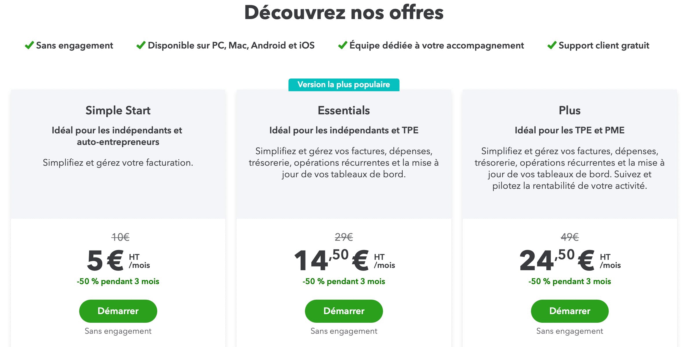Click the green checkmark beside Sans engagement

tap(29, 45)
